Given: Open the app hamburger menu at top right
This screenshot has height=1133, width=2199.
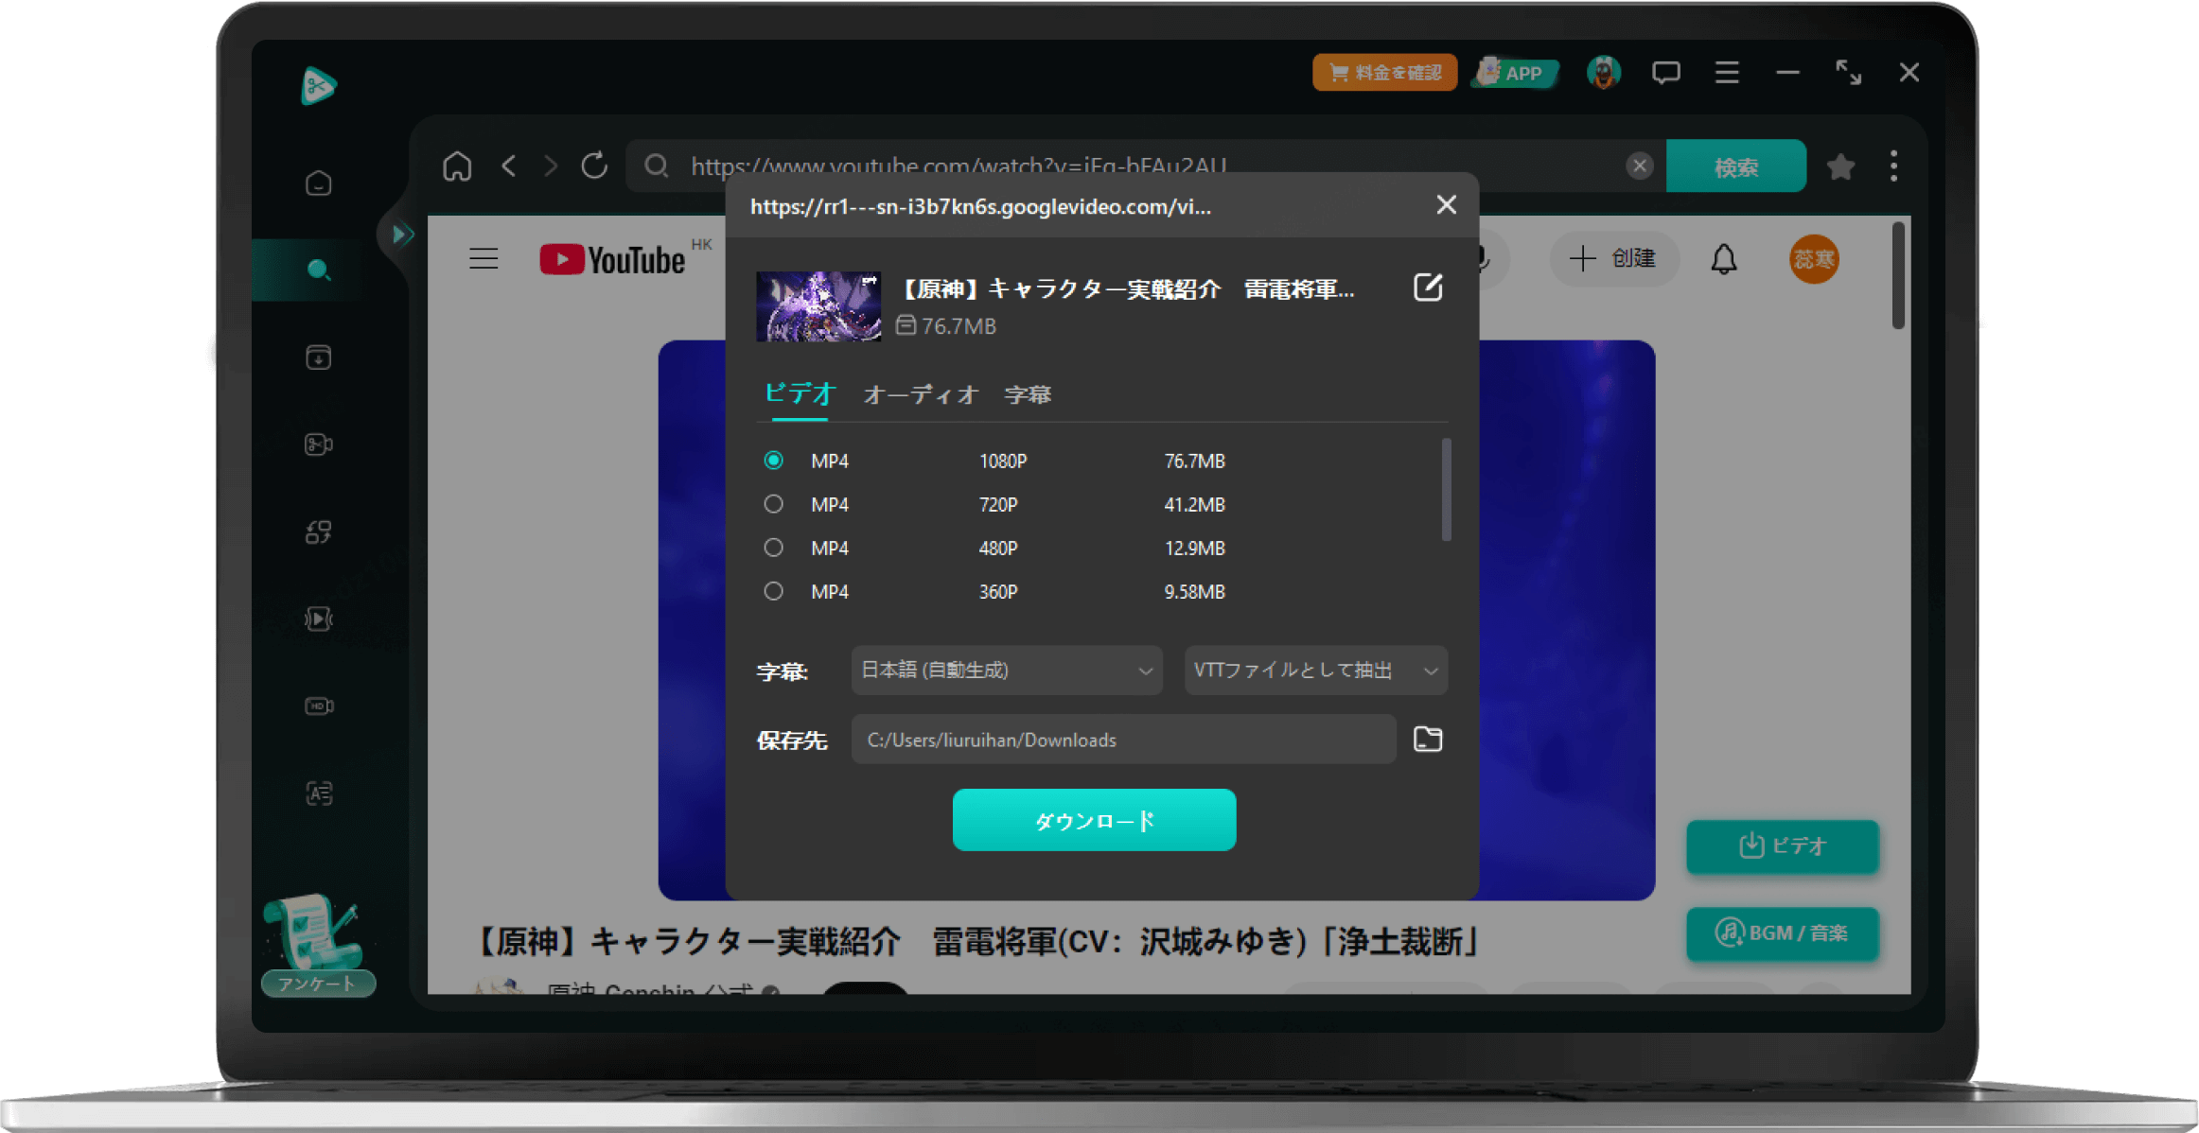Looking at the screenshot, I should tap(1726, 72).
